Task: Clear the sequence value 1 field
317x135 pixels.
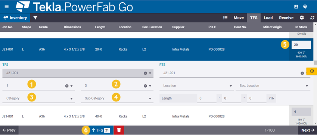Action: point(67,86)
